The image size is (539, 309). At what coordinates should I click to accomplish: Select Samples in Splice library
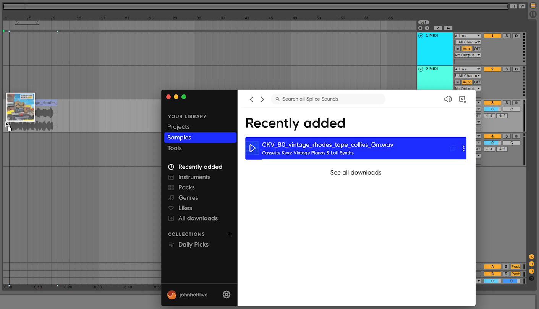click(x=200, y=138)
